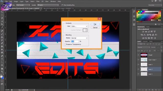Open the File menu
Image resolution: width=163 pixels, height=91 pixels.
[x=6, y=2]
